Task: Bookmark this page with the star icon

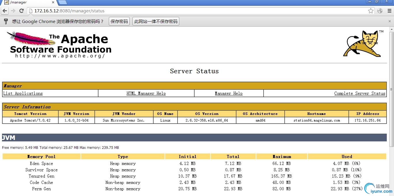Action: coord(371,11)
